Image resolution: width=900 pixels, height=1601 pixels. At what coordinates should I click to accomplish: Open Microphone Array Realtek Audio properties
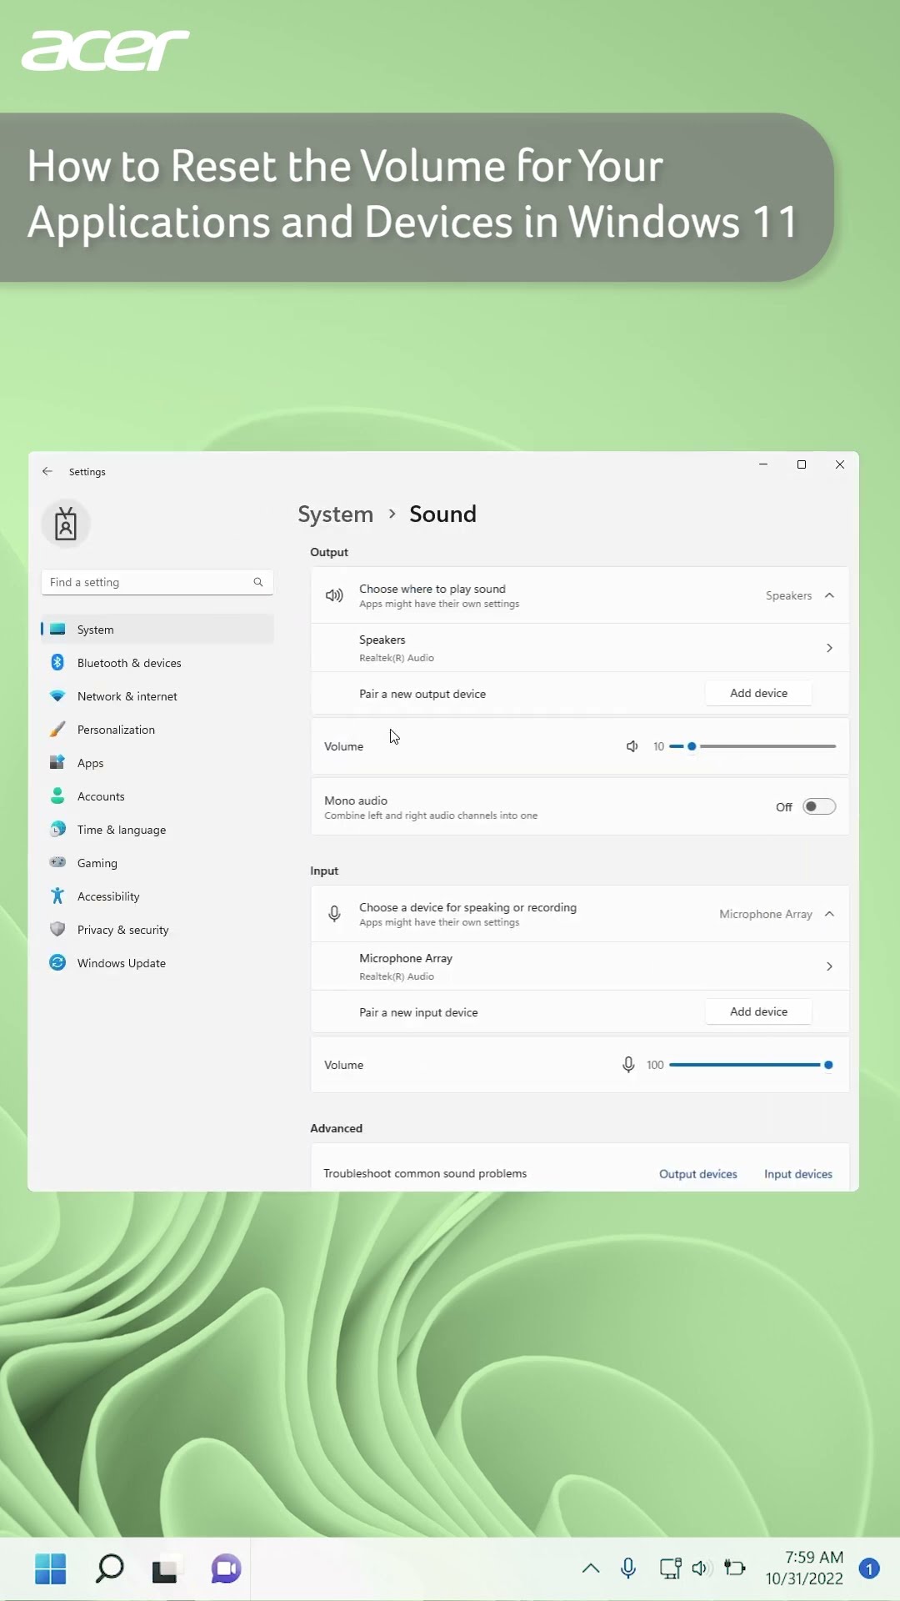point(580,966)
